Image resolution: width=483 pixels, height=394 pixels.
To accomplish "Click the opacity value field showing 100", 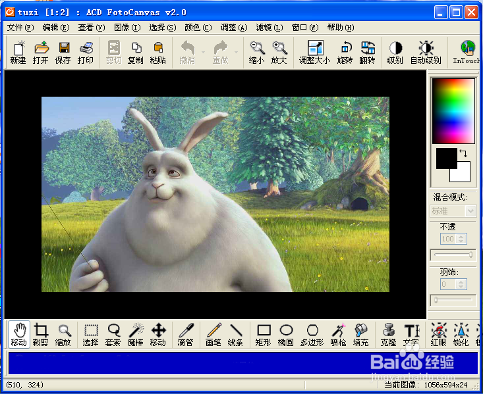I will pyautogui.click(x=449, y=239).
